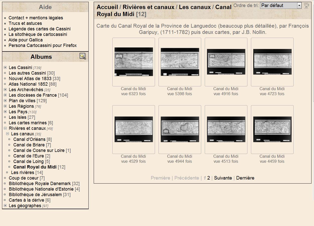Viewport: 314px width, 226px height.
Task: Open the 'Les Cassini' album label
Action: pos(20,68)
